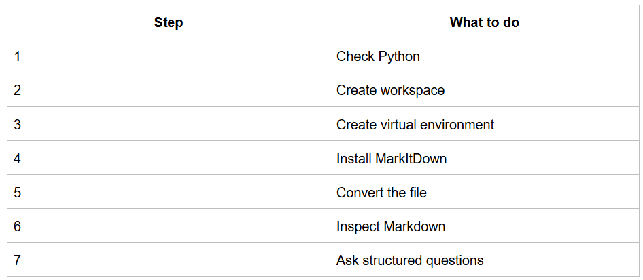Select the cell with step number 1
The width and height of the screenshot is (643, 280).
(169, 56)
